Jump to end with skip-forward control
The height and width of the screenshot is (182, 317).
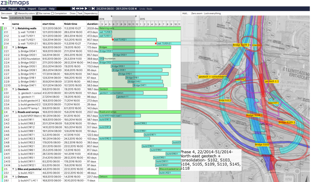tap(93, 9)
